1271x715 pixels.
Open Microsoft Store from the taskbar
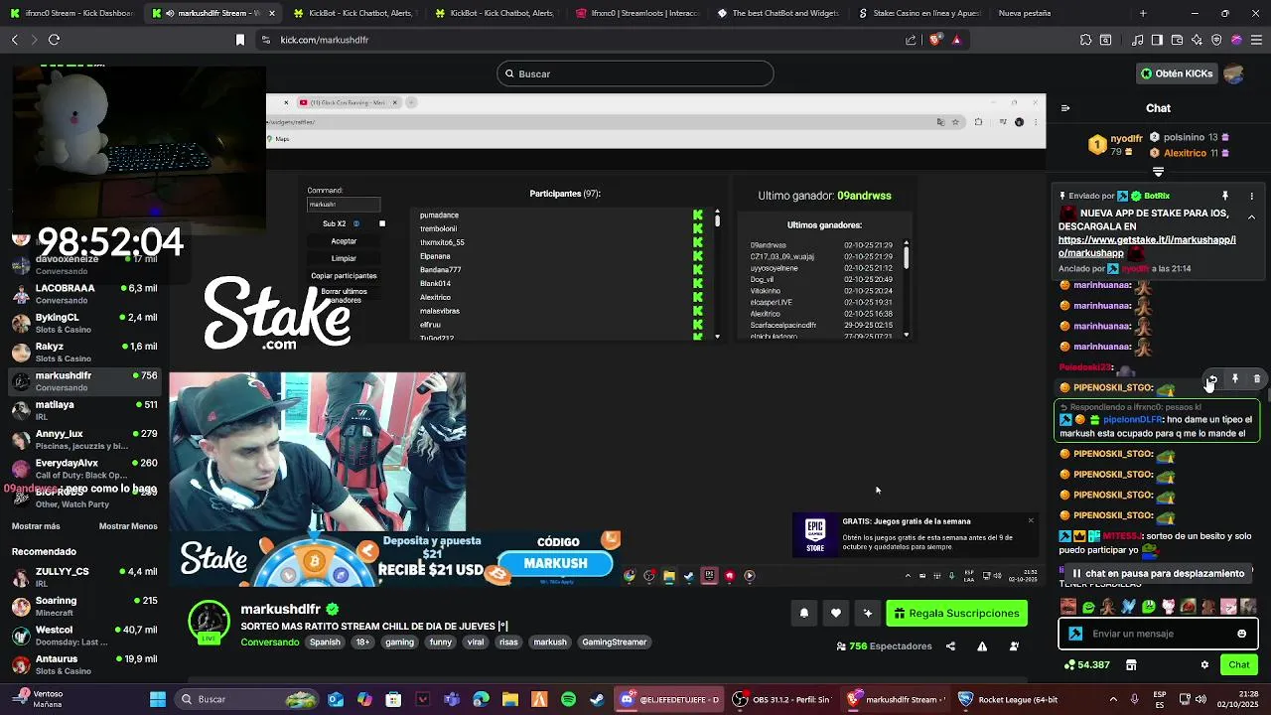pyautogui.click(x=393, y=699)
